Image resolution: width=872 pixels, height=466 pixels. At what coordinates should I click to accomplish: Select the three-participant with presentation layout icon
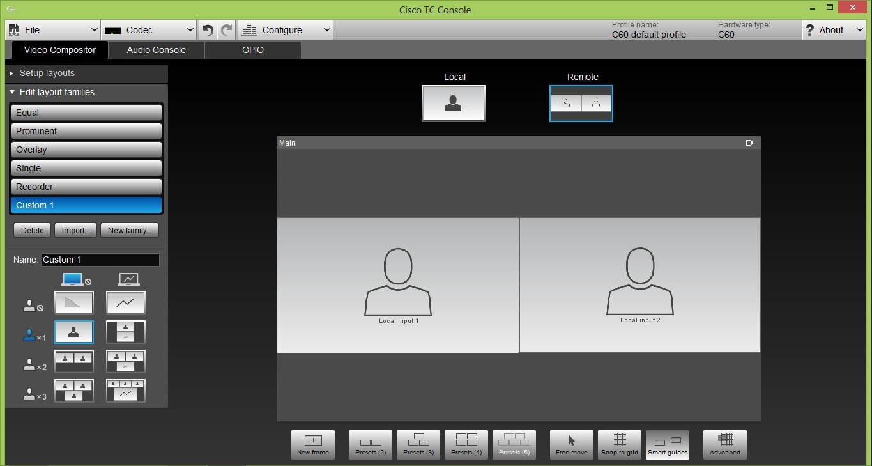[125, 391]
